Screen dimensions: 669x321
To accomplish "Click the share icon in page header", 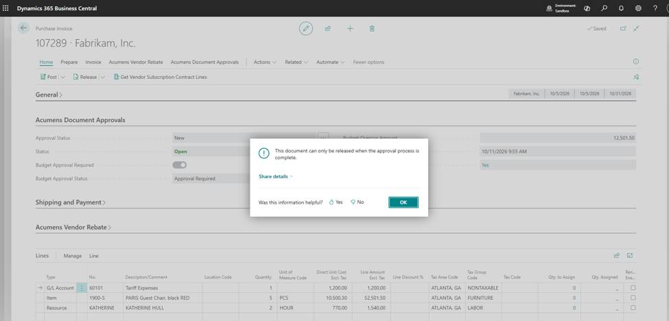I will (x=328, y=29).
